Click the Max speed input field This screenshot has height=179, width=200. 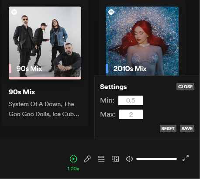pyautogui.click(x=131, y=114)
